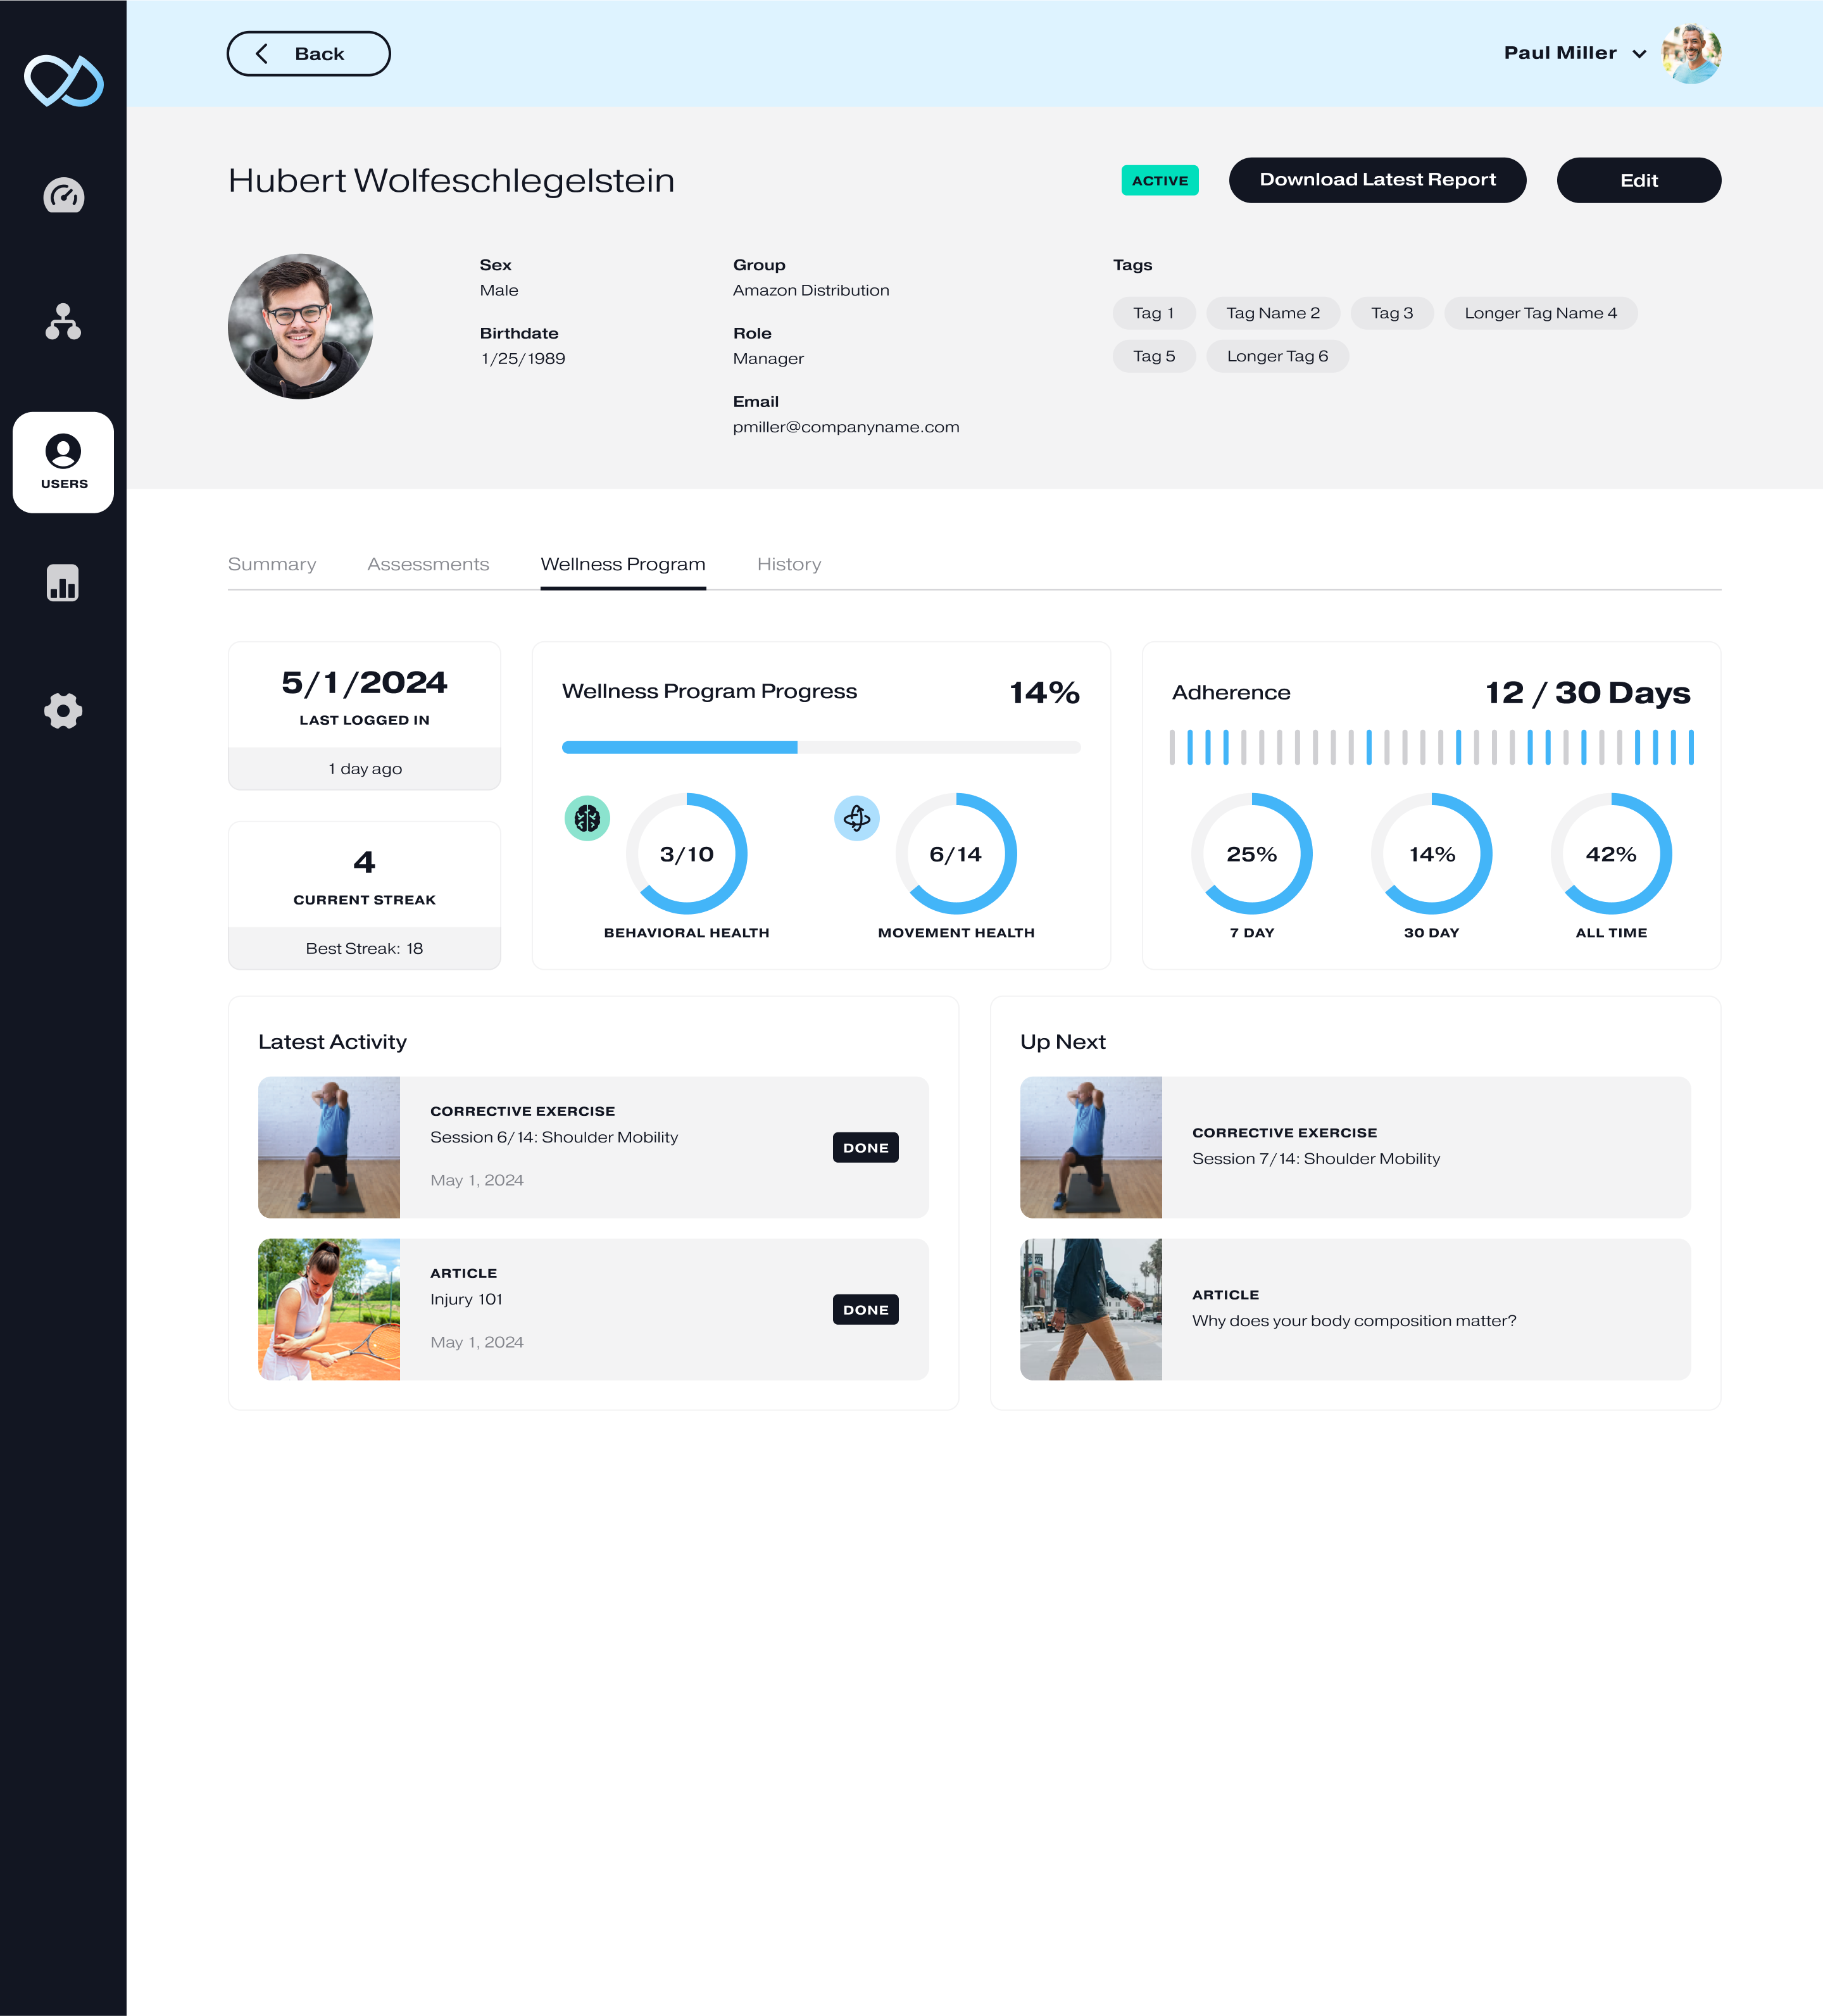Open the organization hierarchy icon

coord(63,322)
